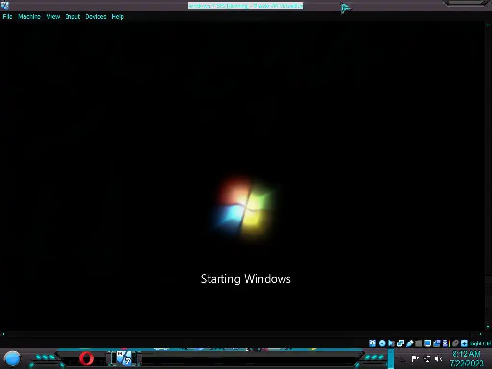The width and height of the screenshot is (492, 369).
Task: Click the mouse integration status icon
Action: coord(455,343)
